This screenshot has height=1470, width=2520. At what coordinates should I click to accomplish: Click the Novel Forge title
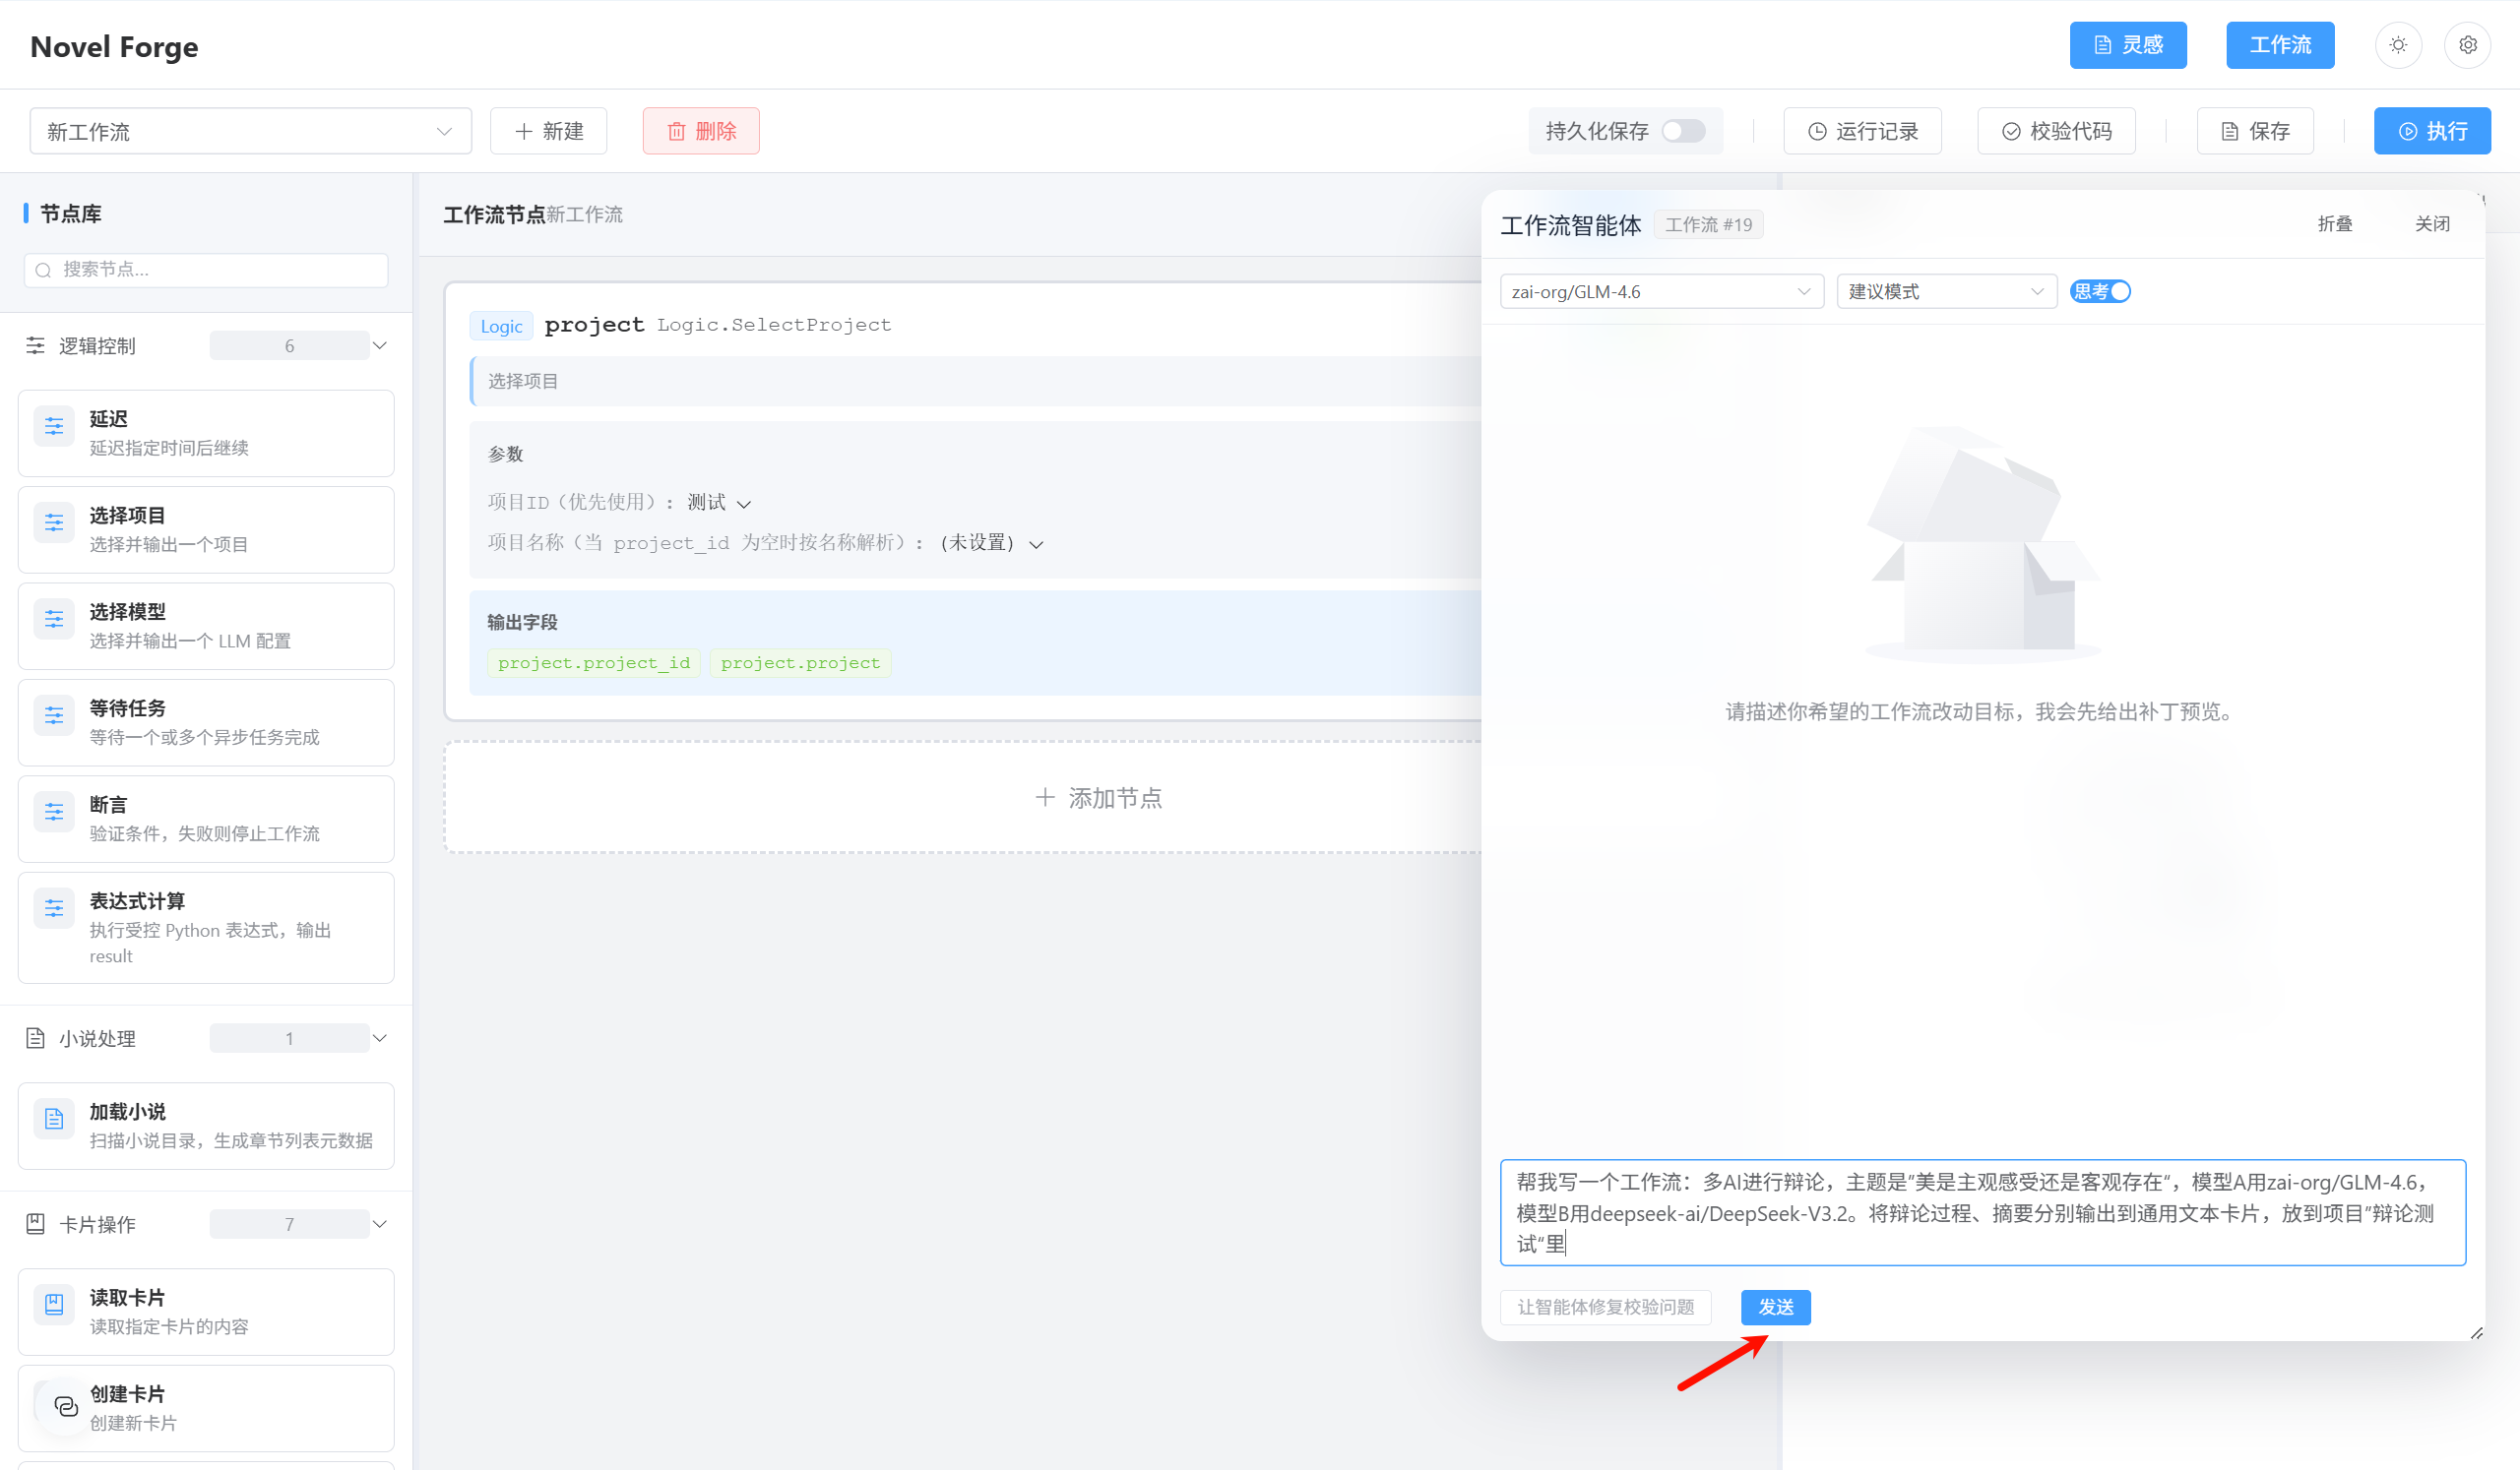click(x=114, y=46)
